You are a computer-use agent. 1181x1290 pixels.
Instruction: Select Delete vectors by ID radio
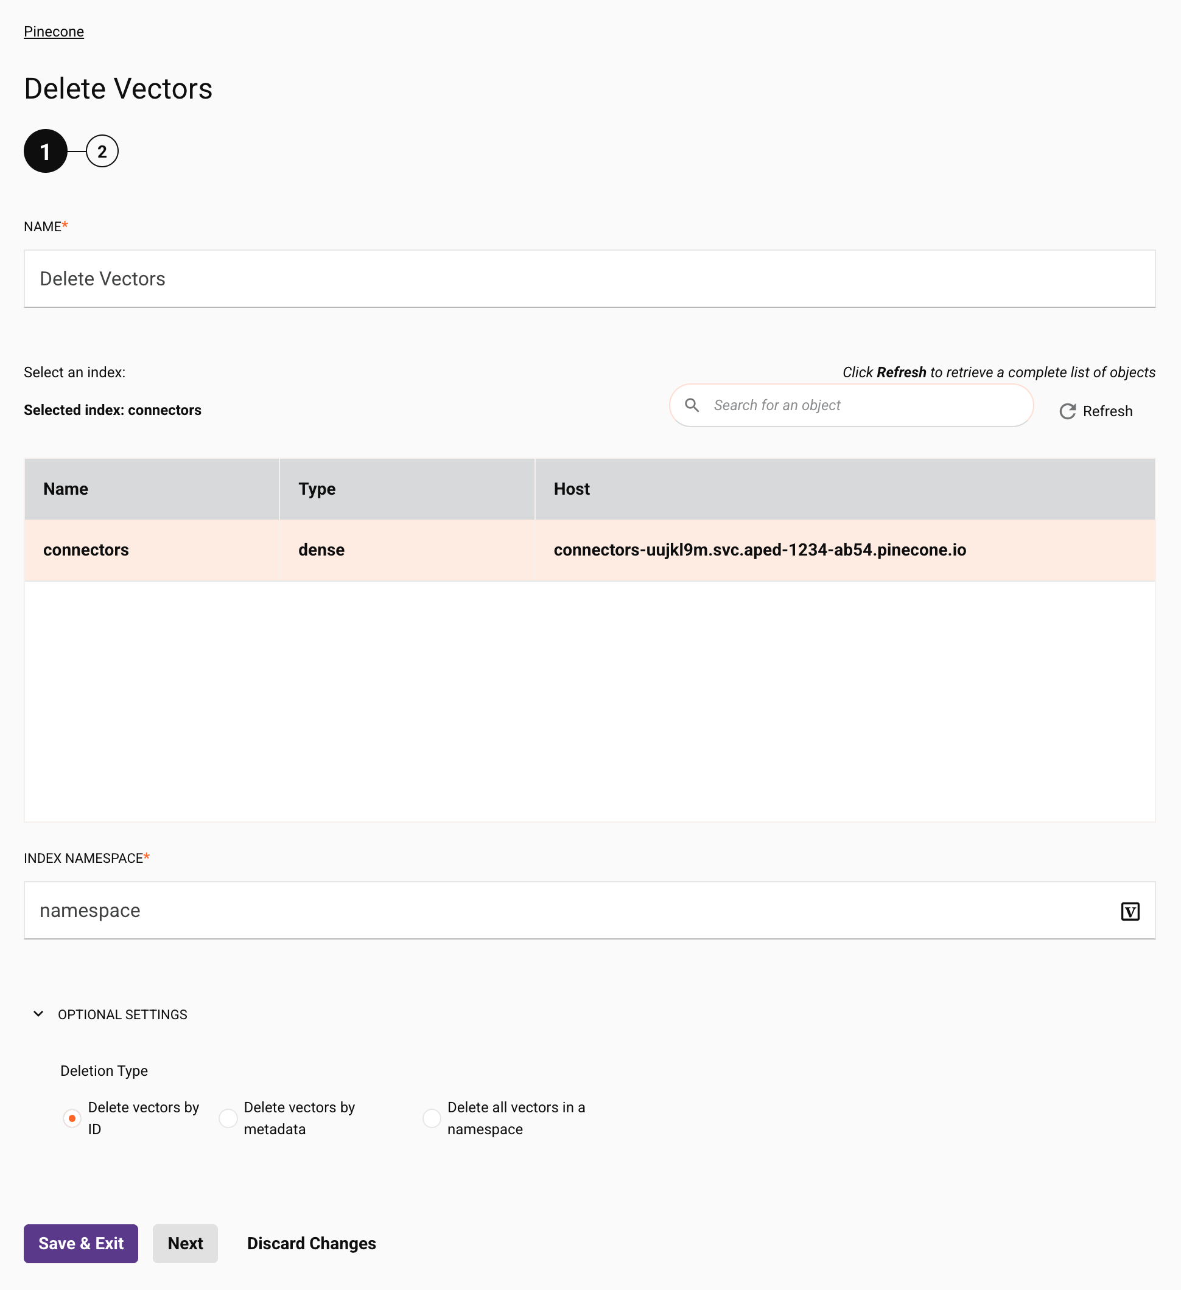72,1118
